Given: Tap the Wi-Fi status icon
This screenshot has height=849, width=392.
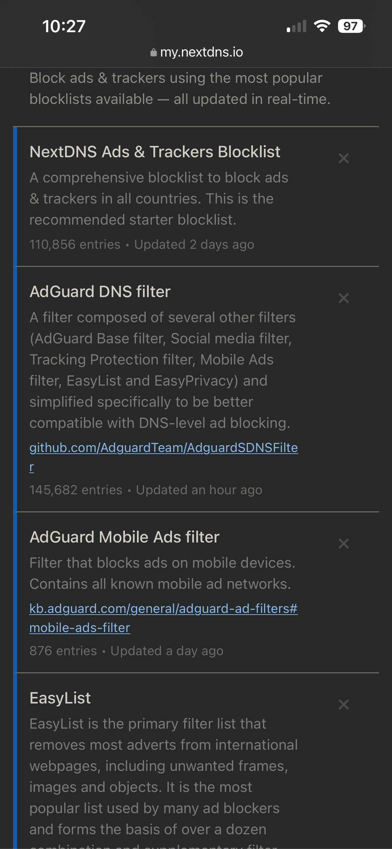Looking at the screenshot, I should [322, 26].
